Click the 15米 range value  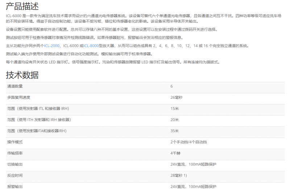(x=174, y=109)
